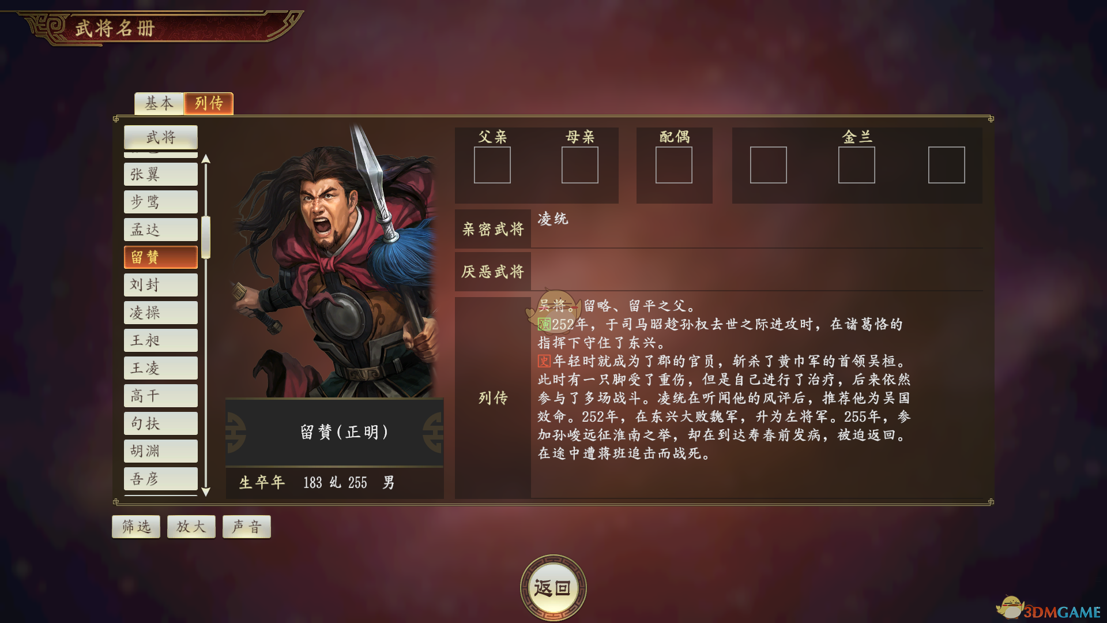
Task: Select officer 张翼 in the list
Action: click(x=161, y=174)
